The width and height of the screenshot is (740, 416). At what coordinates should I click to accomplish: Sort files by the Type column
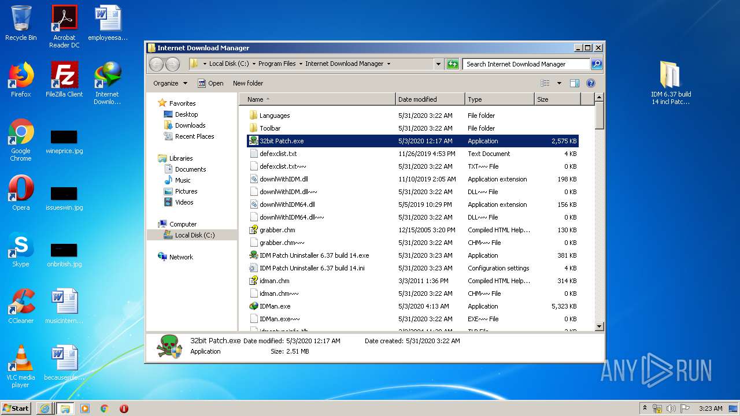point(499,99)
